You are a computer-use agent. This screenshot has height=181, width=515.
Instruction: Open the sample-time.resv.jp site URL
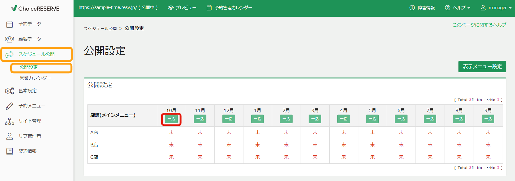coord(118,7)
